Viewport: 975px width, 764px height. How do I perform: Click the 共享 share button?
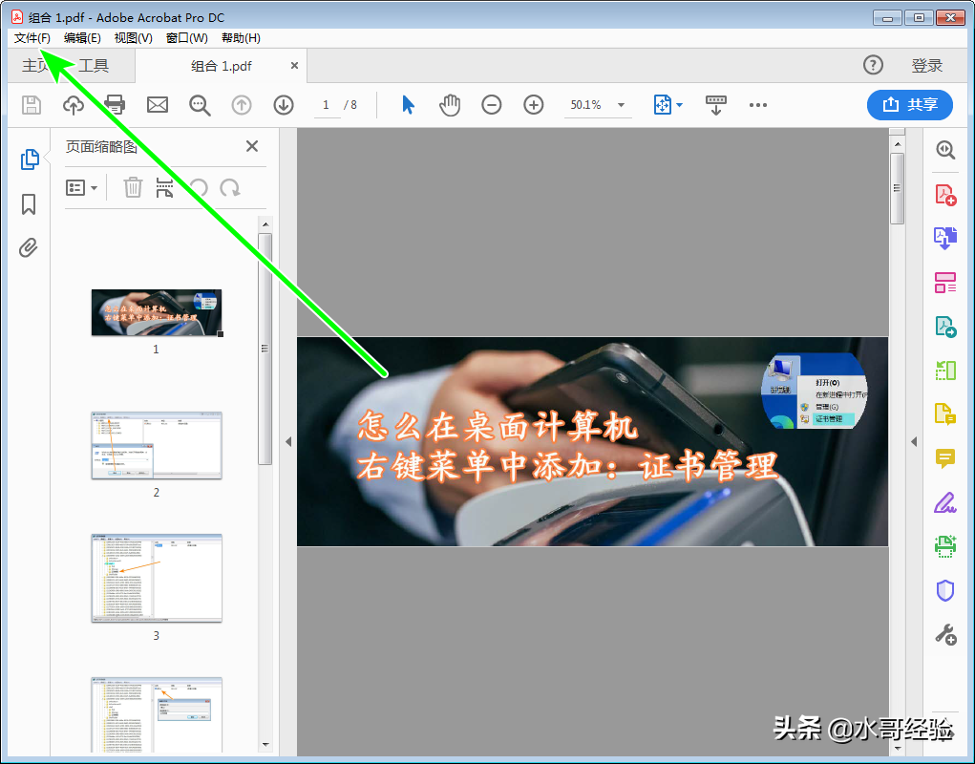[910, 105]
